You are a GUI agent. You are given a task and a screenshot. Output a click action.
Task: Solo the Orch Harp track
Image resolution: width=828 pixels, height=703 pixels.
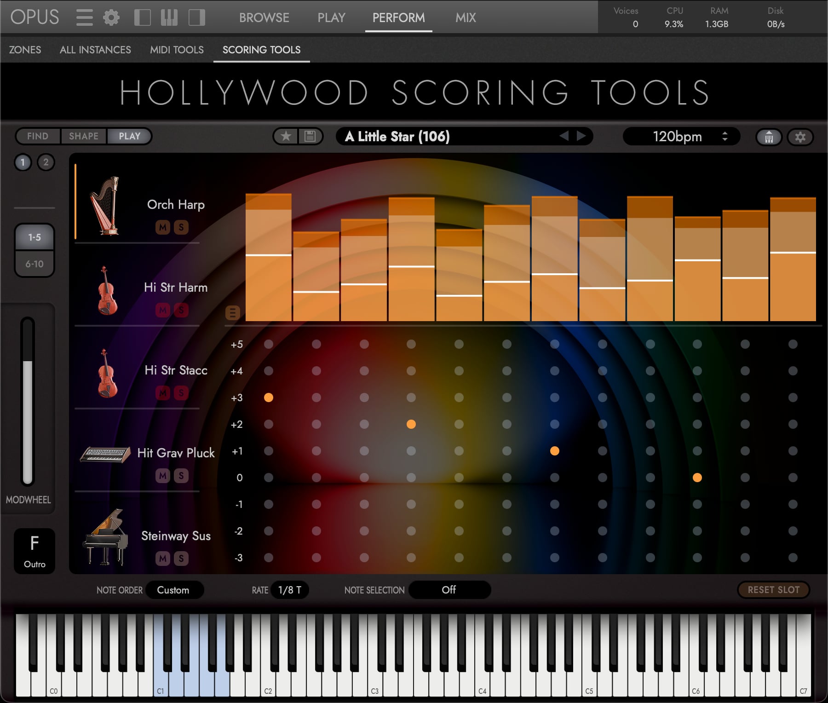[181, 227]
